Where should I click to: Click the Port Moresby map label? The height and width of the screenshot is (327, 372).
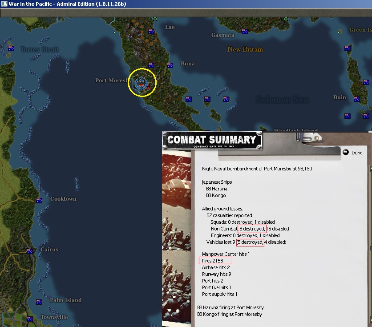tap(113, 81)
